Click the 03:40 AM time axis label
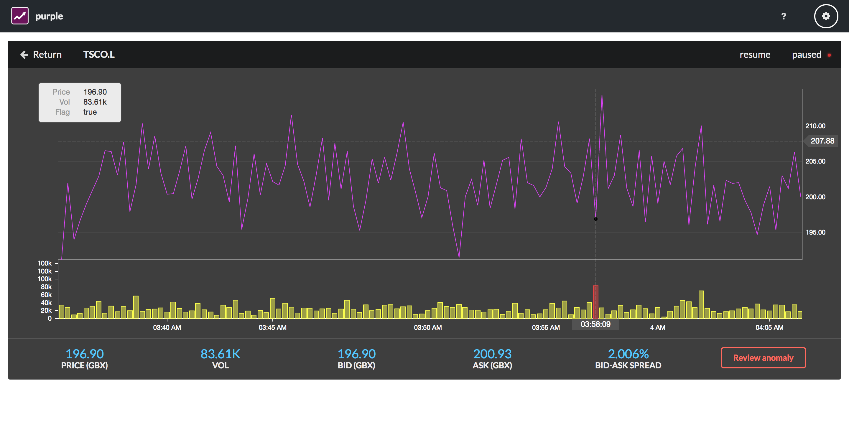849x445 pixels. tap(167, 327)
